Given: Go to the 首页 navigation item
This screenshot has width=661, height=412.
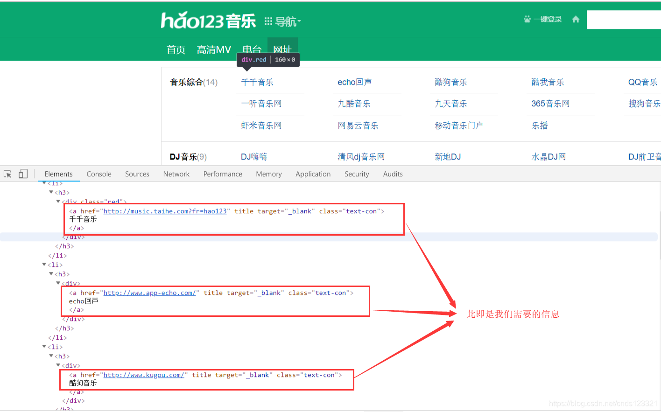Looking at the screenshot, I should [x=176, y=49].
